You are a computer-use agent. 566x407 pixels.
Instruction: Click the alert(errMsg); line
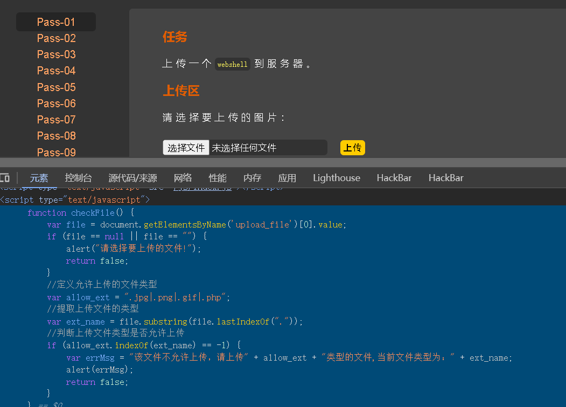coord(100,370)
